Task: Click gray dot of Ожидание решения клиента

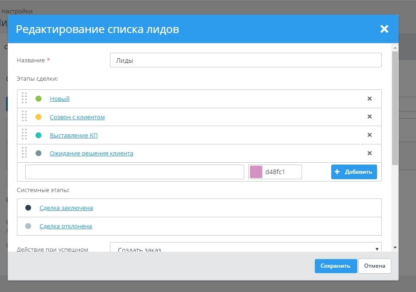Action: click(38, 153)
